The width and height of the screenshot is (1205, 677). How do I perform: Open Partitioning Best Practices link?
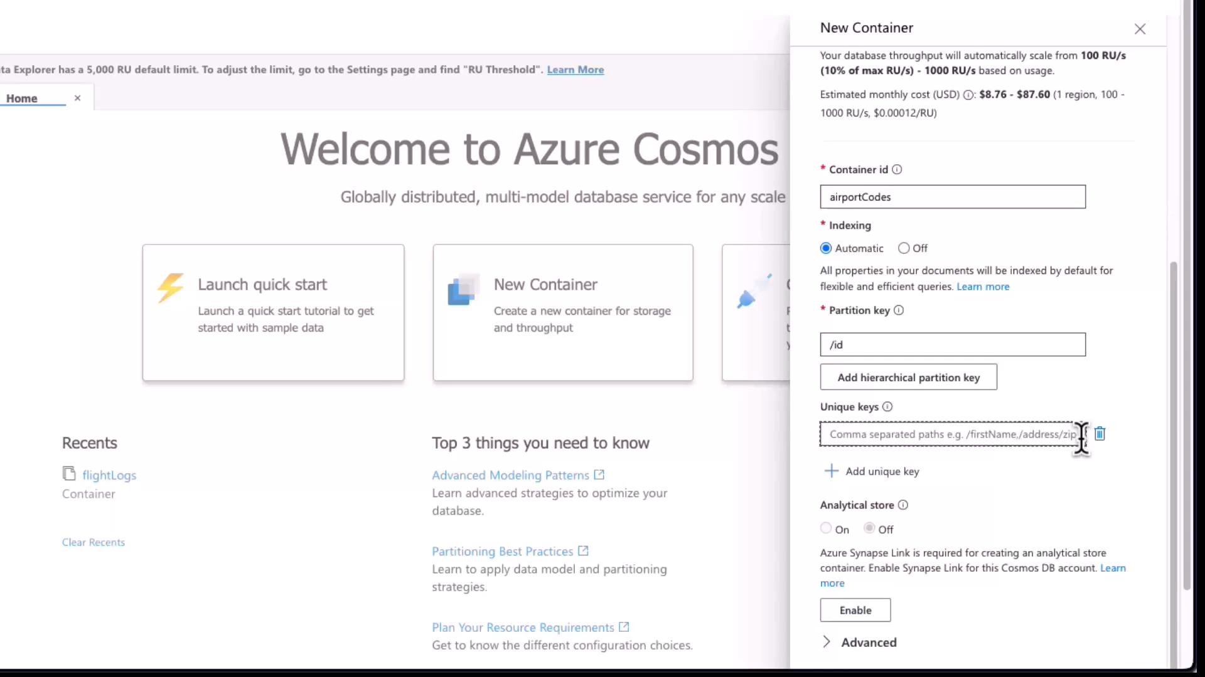502,551
